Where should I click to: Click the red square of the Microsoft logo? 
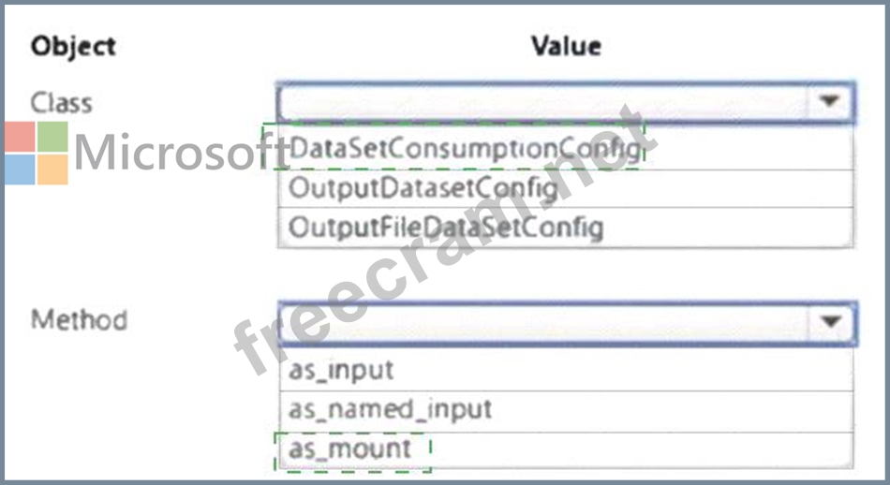tap(19, 137)
